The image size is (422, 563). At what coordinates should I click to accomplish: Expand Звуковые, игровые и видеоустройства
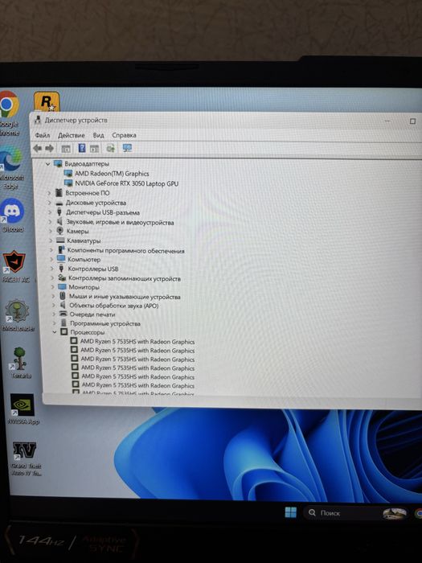[x=50, y=222]
